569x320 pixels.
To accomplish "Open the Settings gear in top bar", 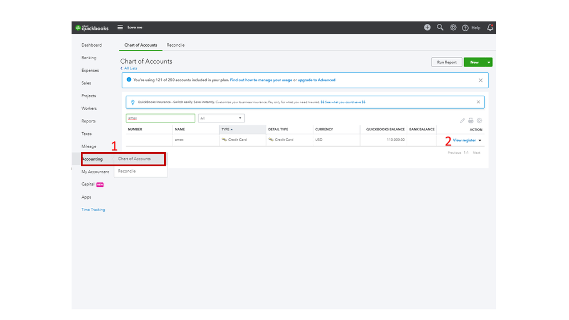I will click(453, 27).
